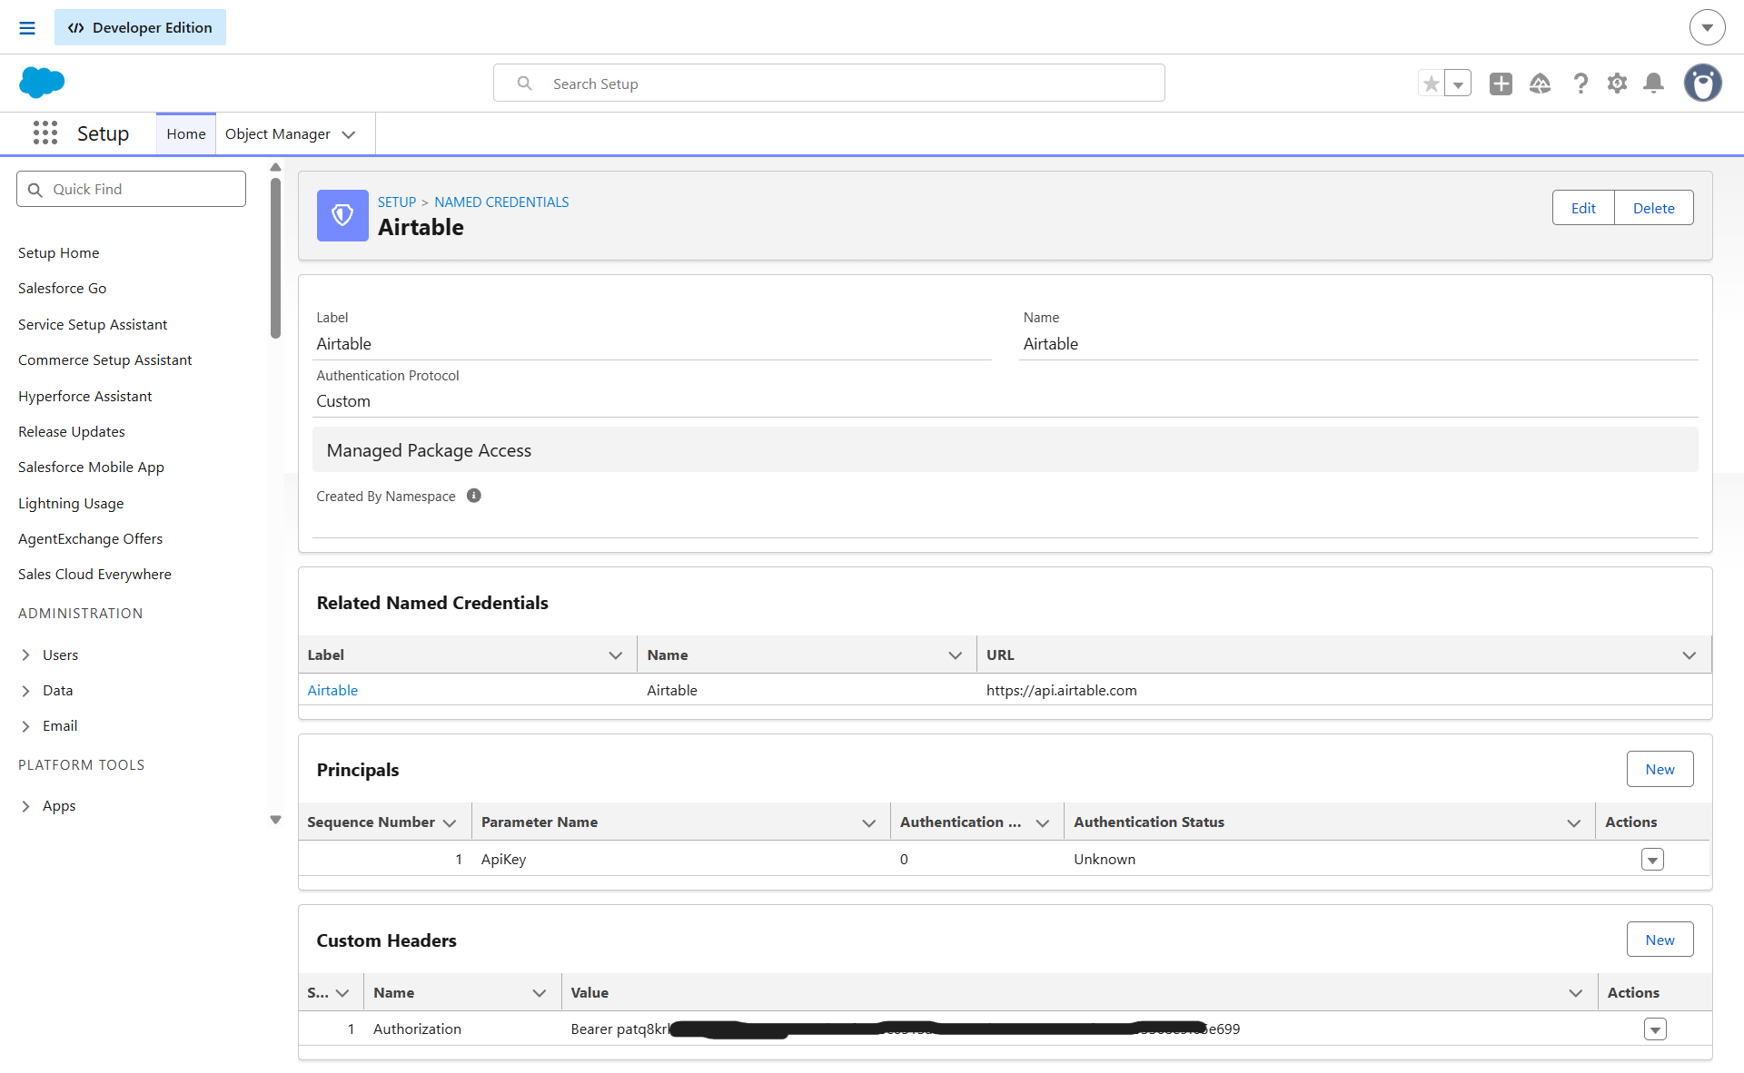Open Authorization row actions dropdown
Viewport: 1744px width, 1073px height.
1655,1029
